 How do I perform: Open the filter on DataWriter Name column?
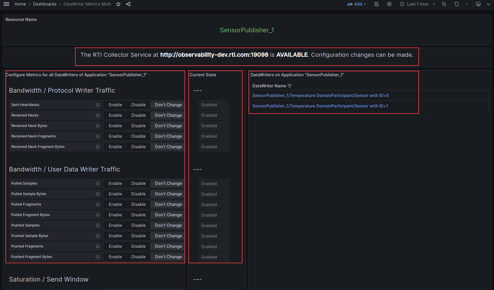click(x=290, y=86)
